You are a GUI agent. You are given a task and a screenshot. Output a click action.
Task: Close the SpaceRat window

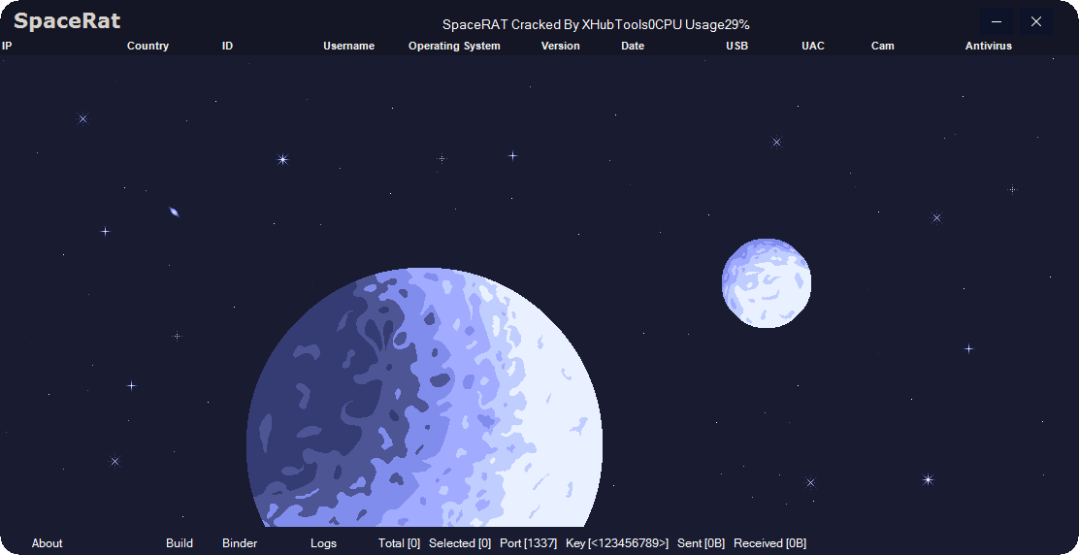pyautogui.click(x=1036, y=21)
